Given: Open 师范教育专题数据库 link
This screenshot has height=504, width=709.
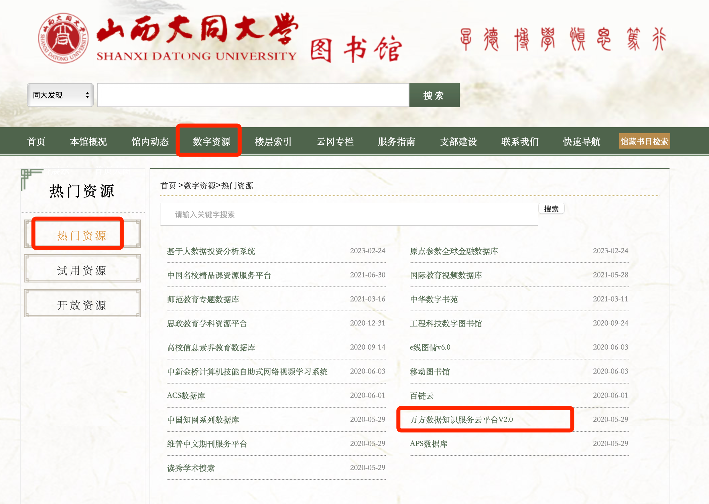Looking at the screenshot, I should pyautogui.click(x=203, y=299).
